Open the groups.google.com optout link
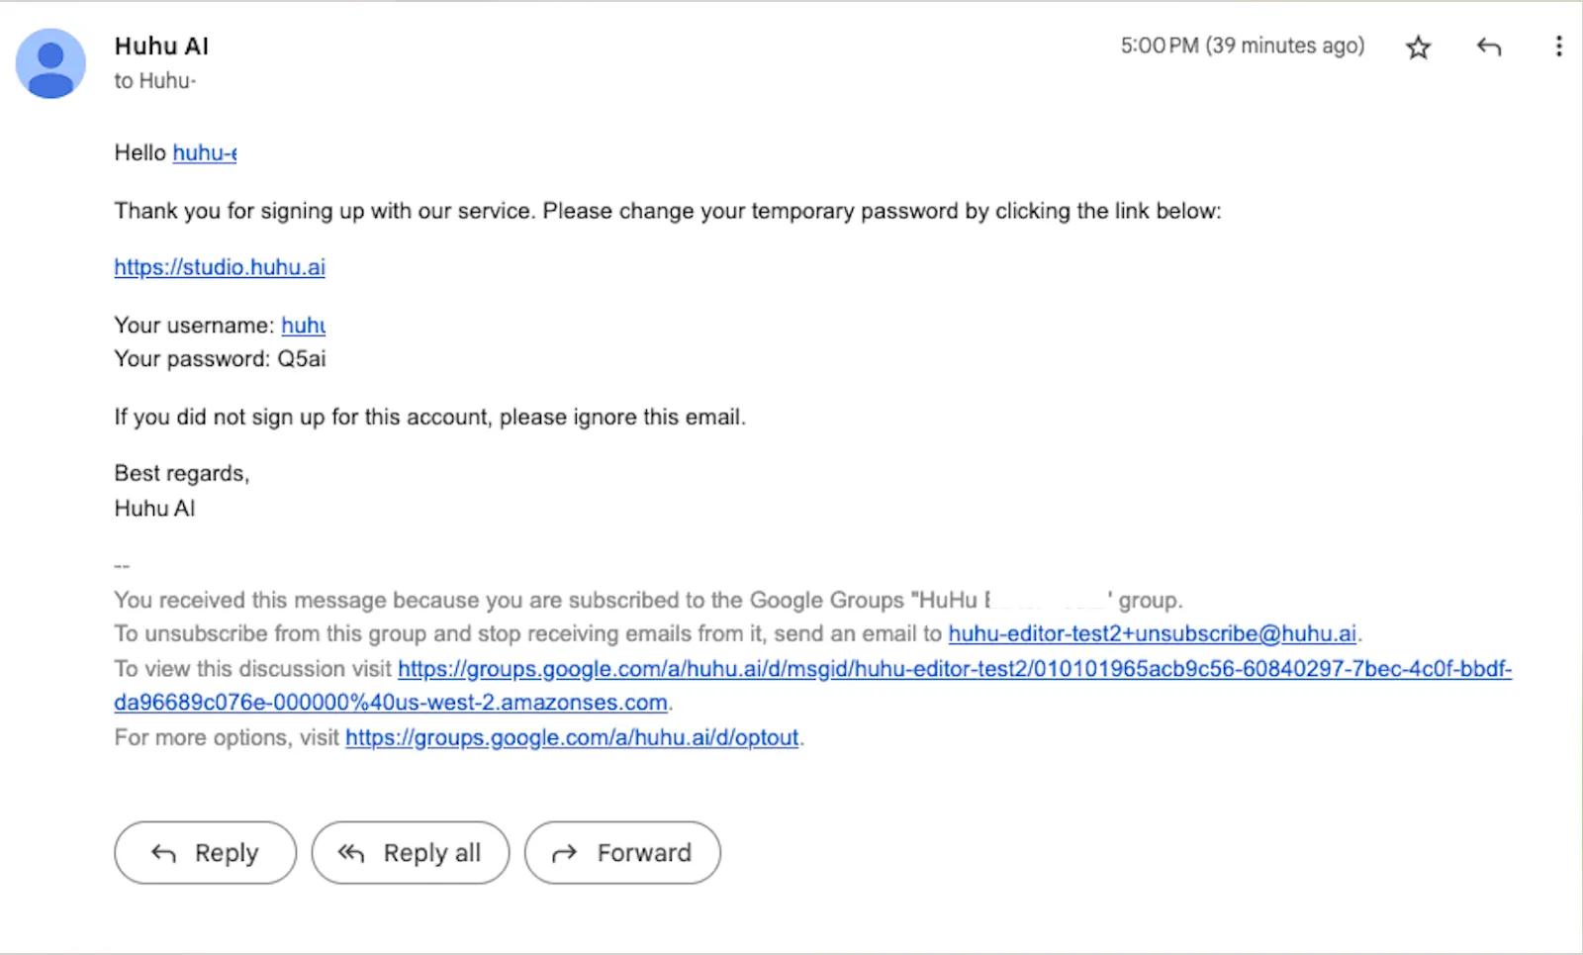 coord(572,737)
